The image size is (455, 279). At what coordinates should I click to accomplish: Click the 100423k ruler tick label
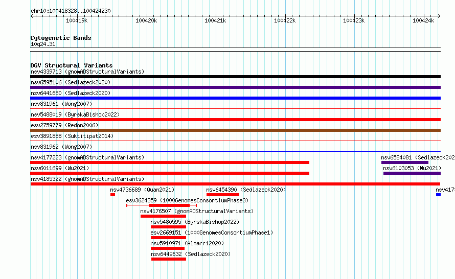pos(354,20)
